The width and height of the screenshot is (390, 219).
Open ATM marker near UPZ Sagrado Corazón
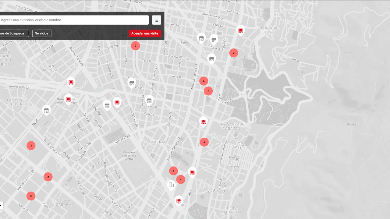point(203,122)
